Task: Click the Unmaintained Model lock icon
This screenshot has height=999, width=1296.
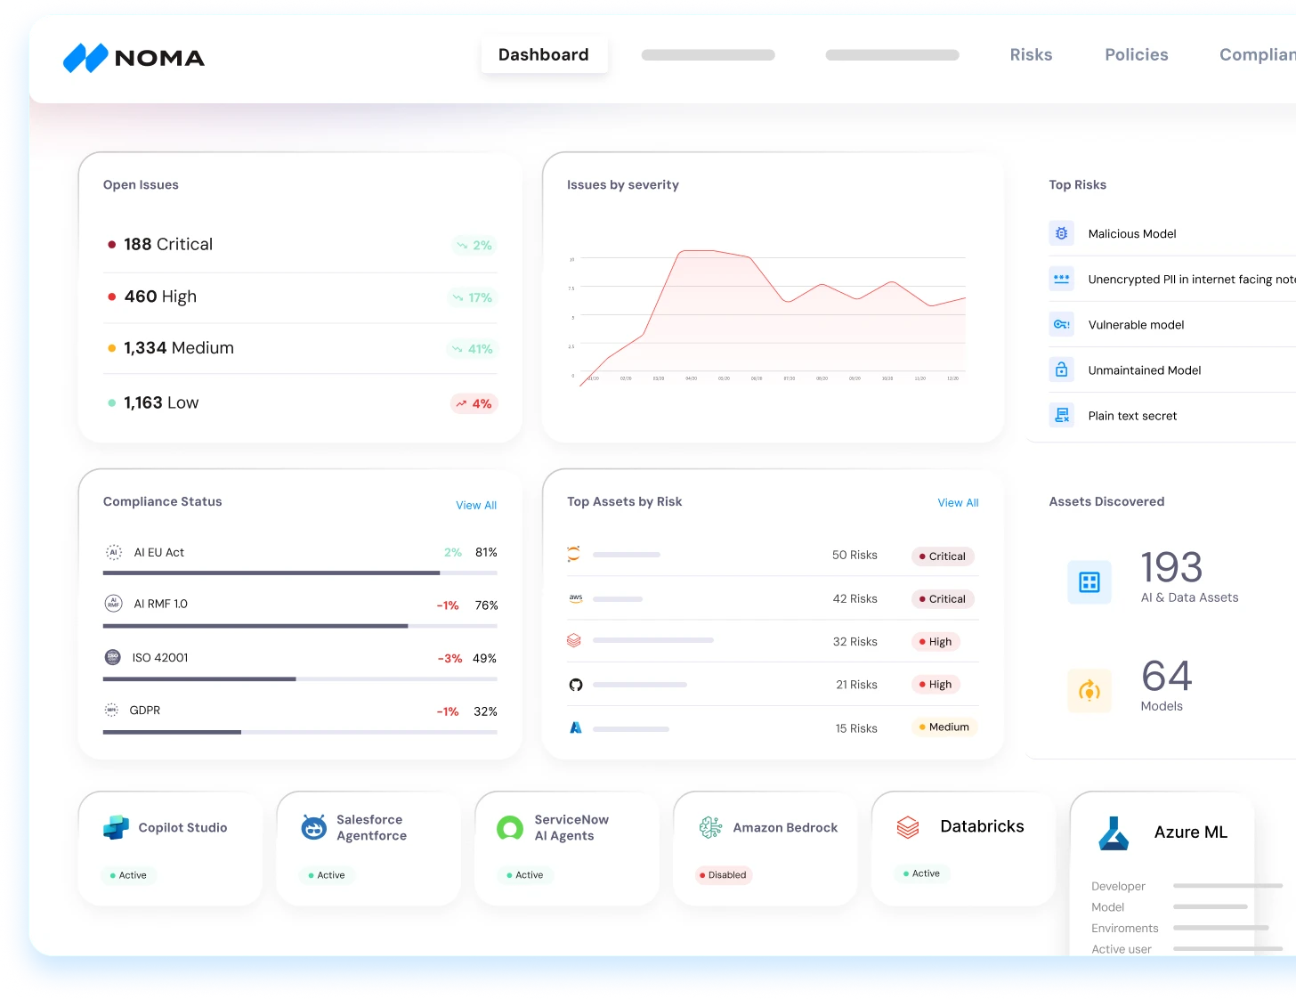Action: pyautogui.click(x=1061, y=370)
